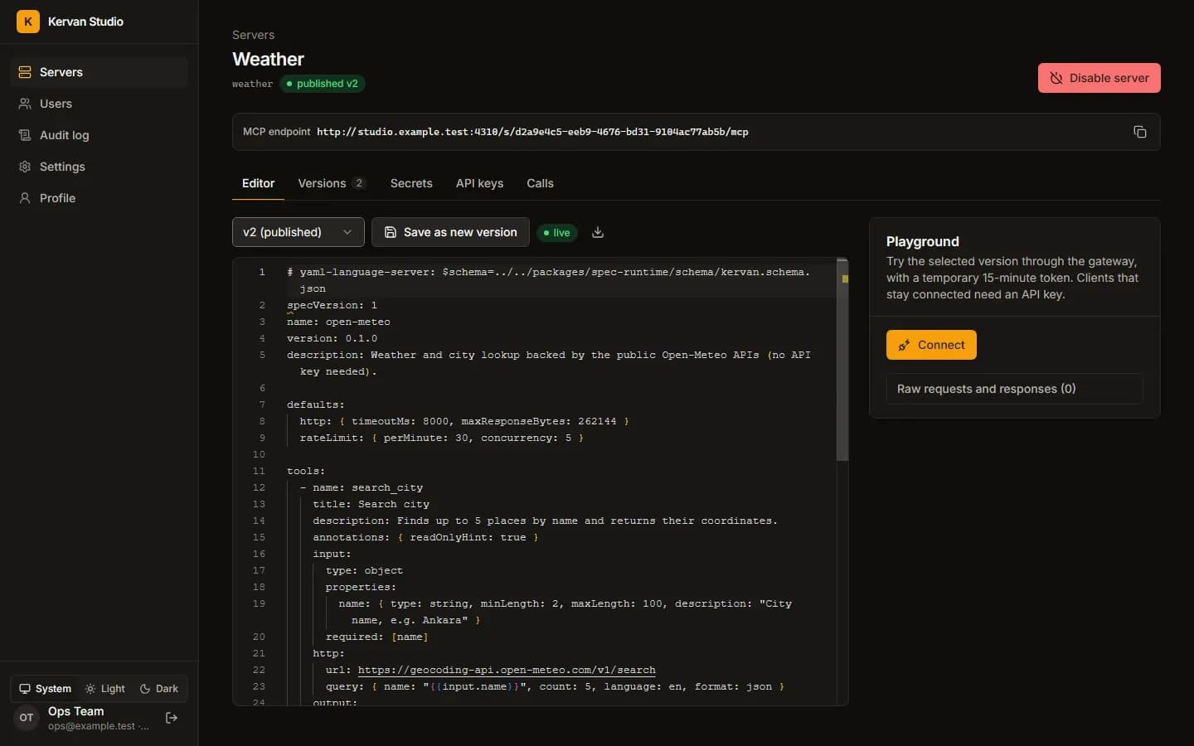Open Profile in the sidebar
Viewport: 1194px width, 746px height.
click(99, 198)
